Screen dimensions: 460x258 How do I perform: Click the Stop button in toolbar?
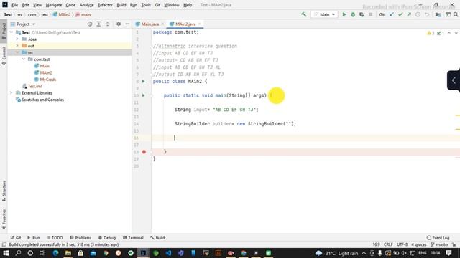point(371,14)
